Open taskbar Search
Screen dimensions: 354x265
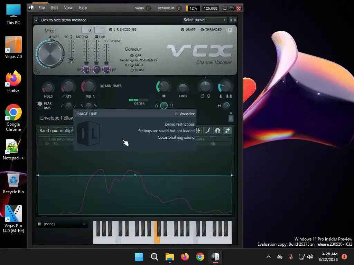[155, 257]
